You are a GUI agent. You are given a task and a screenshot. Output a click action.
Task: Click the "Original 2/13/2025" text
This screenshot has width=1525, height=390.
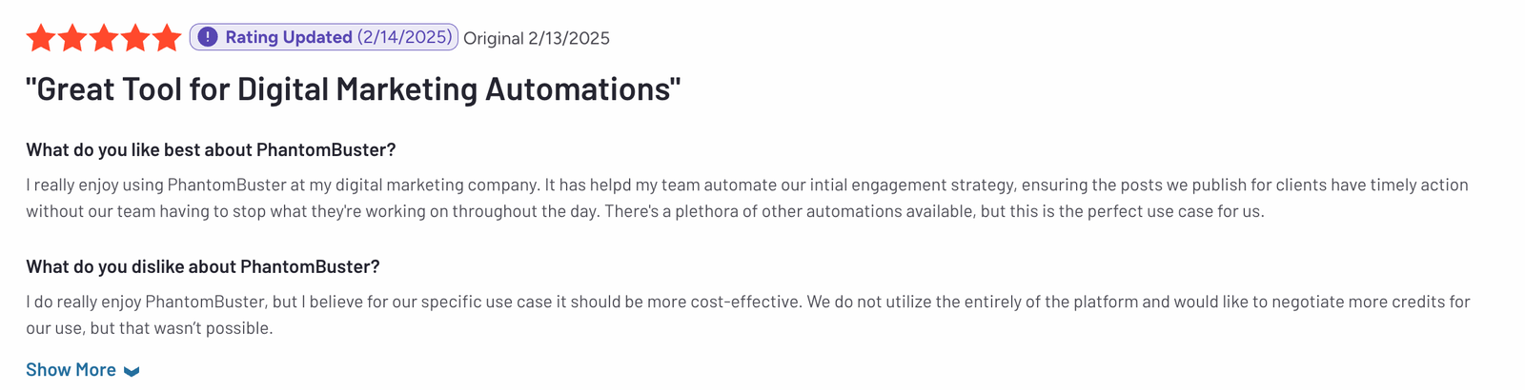coord(537,38)
